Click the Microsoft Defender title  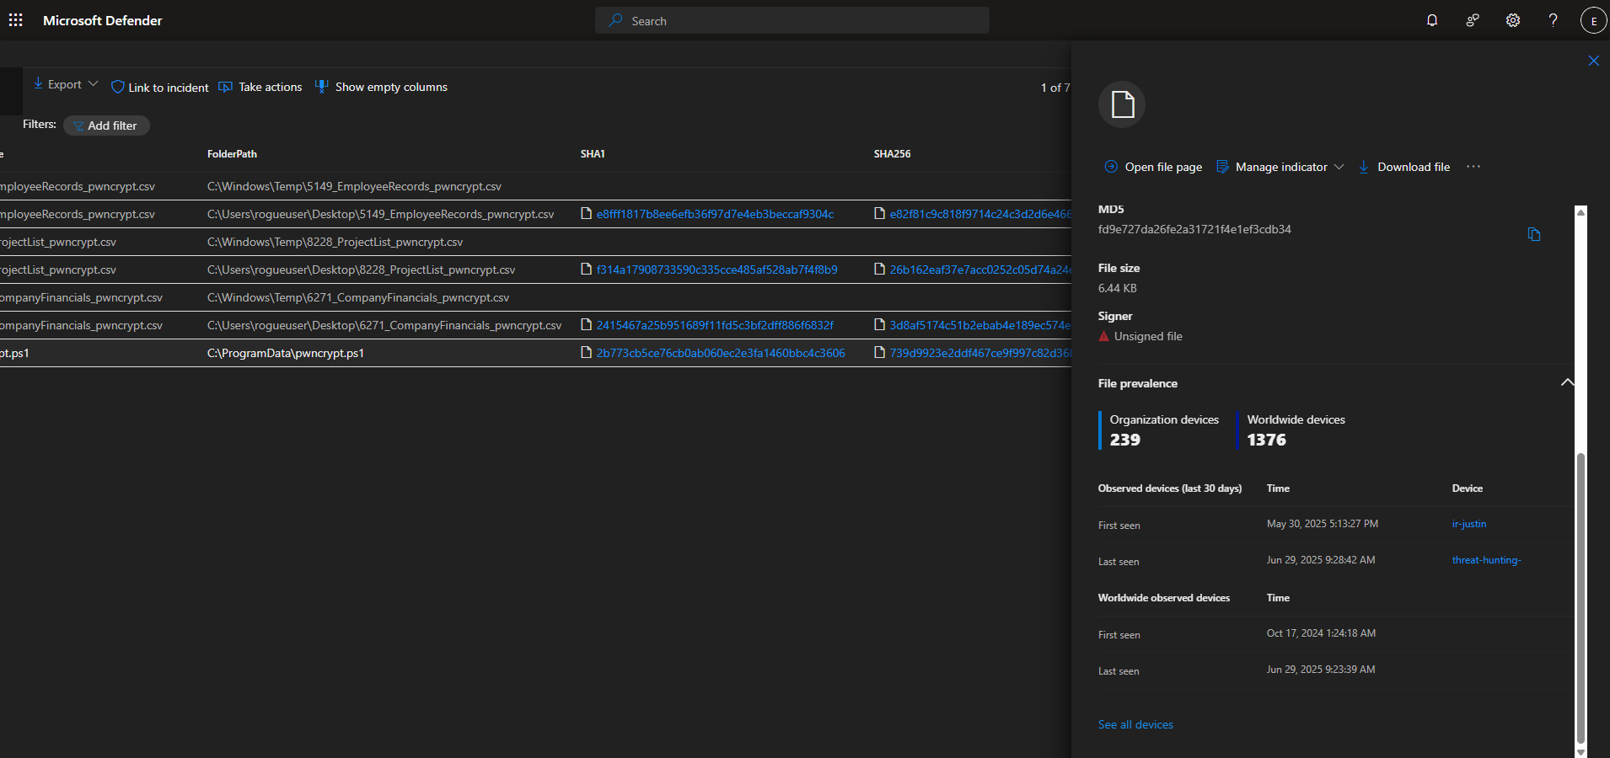click(x=103, y=20)
